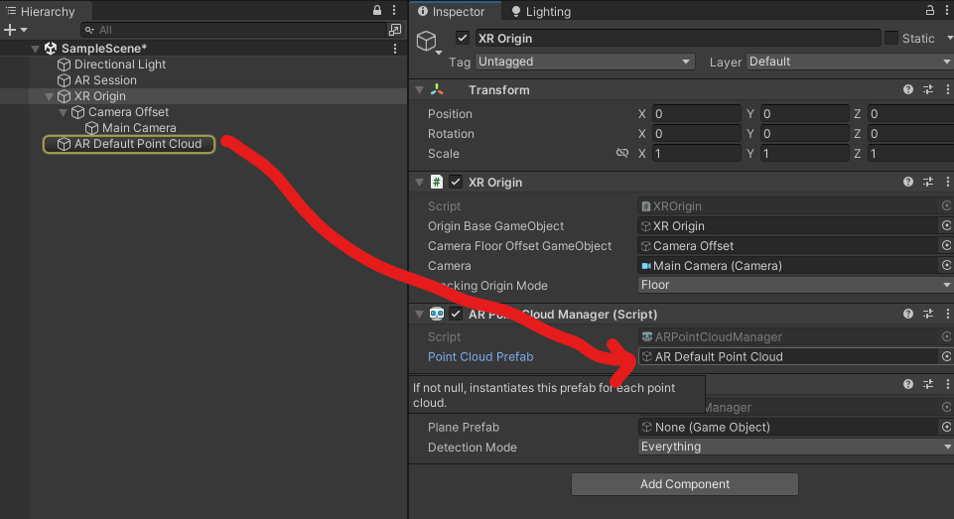
Task: Click Rotation Y value field
Action: point(804,134)
